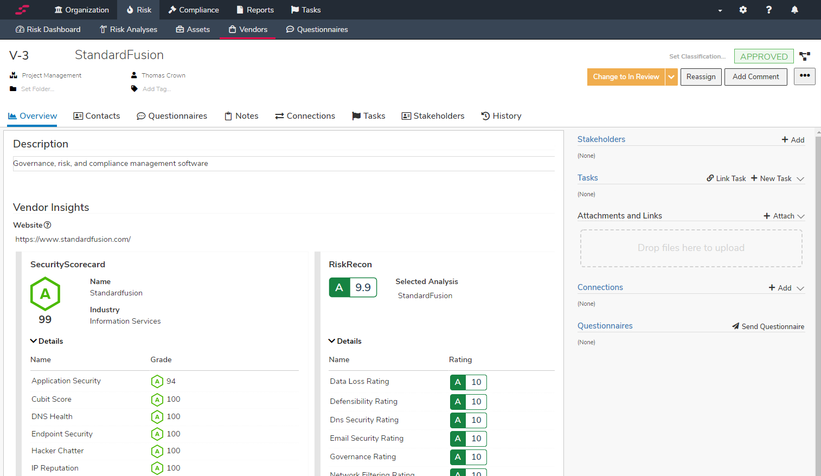Click the Description text field
This screenshot has width=821, height=476.
pyautogui.click(x=284, y=164)
